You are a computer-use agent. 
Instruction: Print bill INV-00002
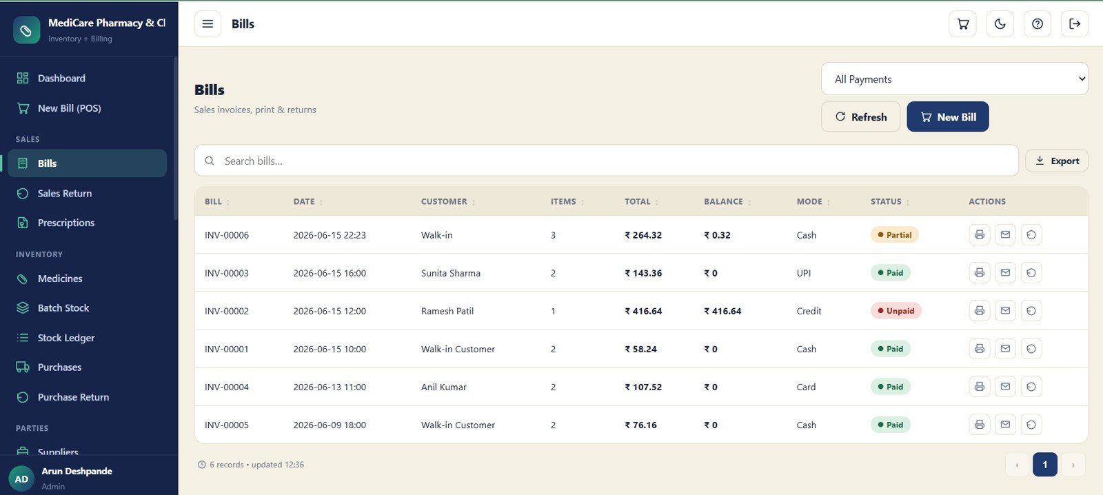click(980, 311)
